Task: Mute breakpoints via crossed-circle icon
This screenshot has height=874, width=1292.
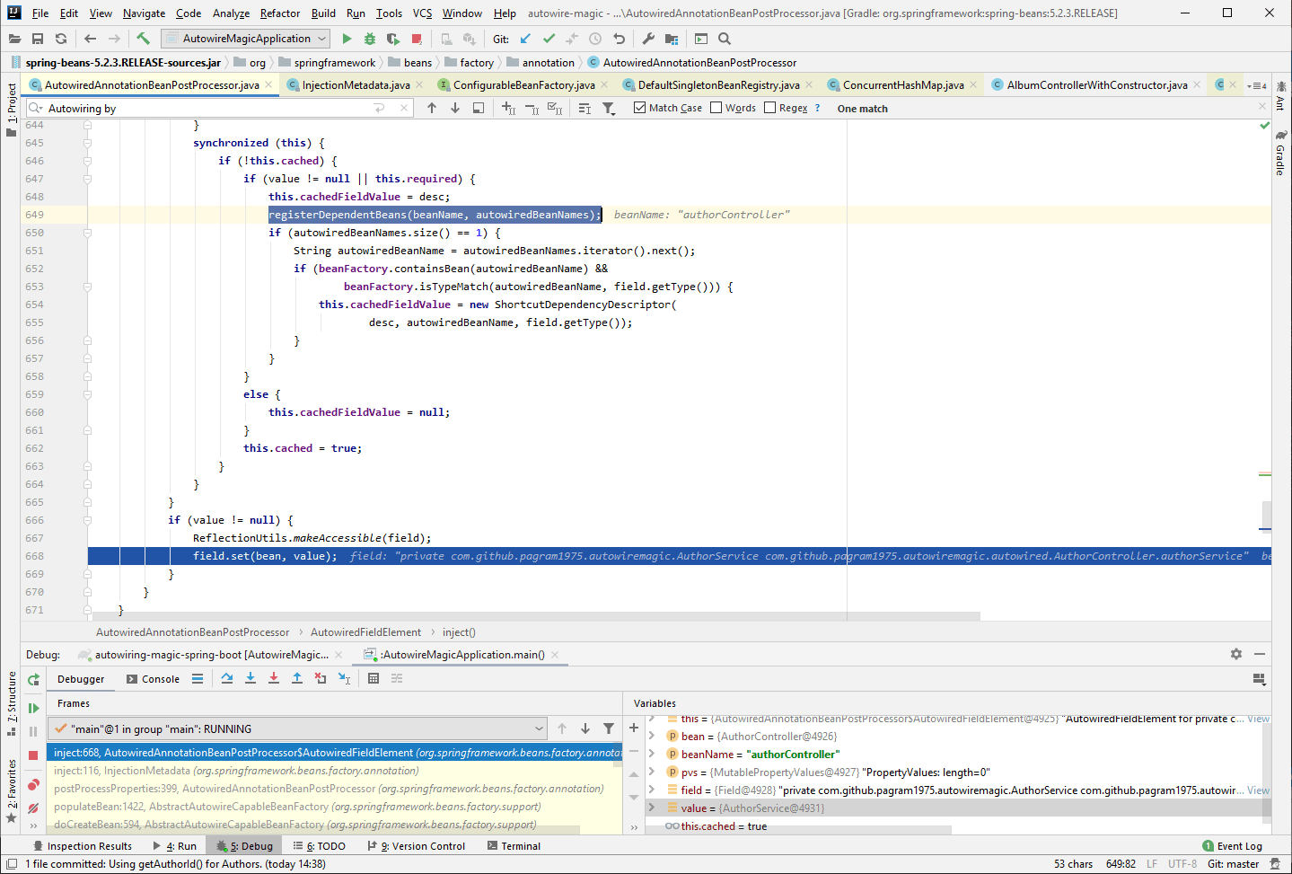Action: 33,808
